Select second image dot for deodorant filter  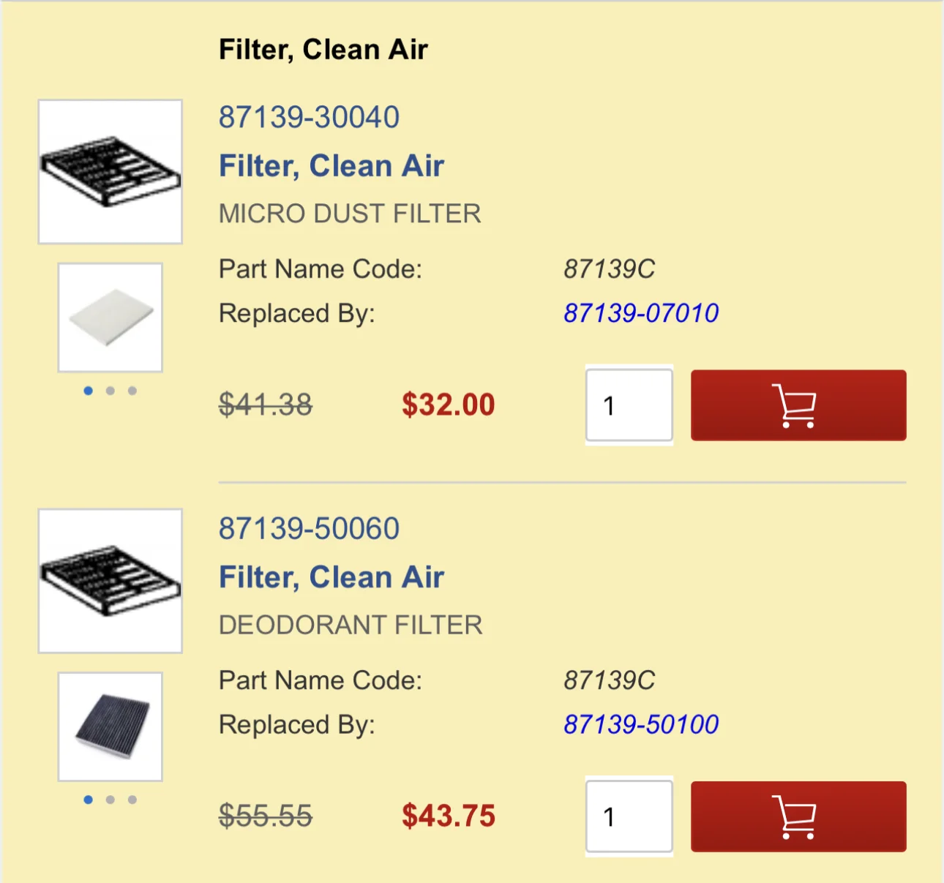(x=110, y=800)
